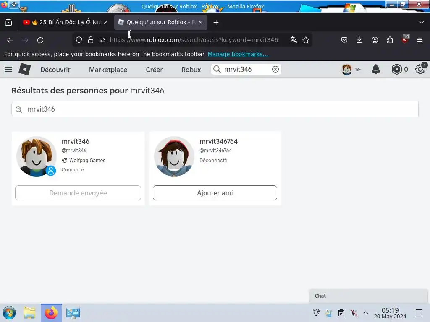The height and width of the screenshot is (322, 430).
Task: Open Créer navigation item
Action: (154, 70)
